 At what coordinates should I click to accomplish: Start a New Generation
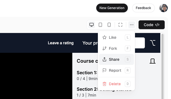[x=112, y=8]
